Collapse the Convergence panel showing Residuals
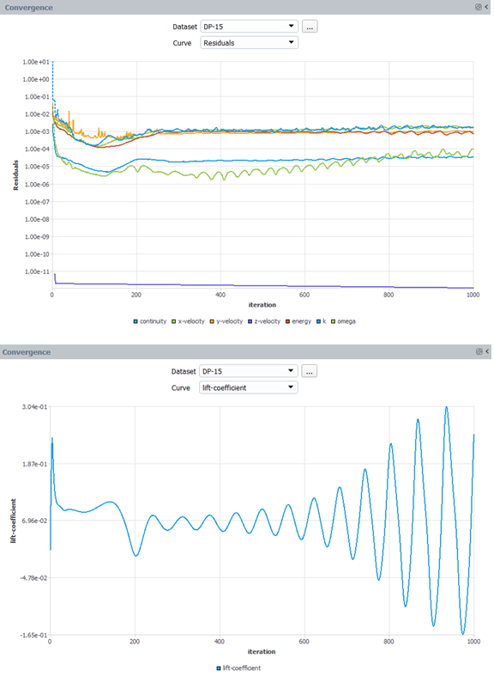The width and height of the screenshot is (494, 689). tap(486, 7)
